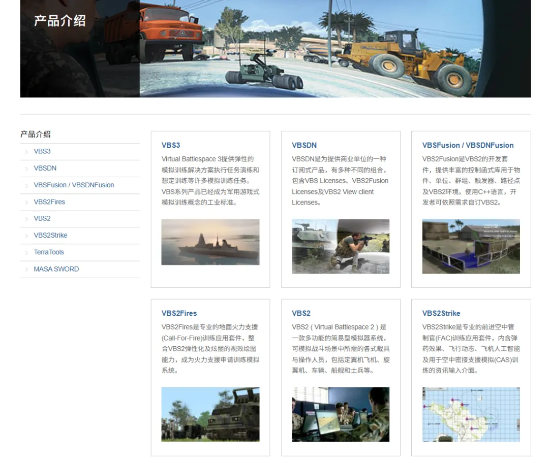Click the chevron beside sidebar VBS3
Image resolution: width=549 pixels, height=464 pixels.
[x=26, y=152]
